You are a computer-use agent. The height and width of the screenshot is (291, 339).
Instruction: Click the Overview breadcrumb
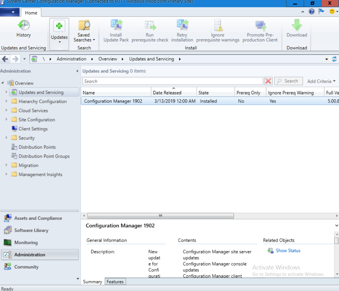point(108,59)
